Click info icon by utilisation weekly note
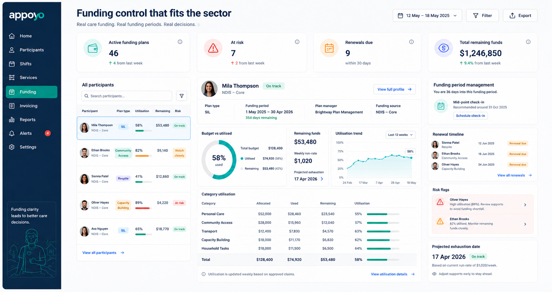The image size is (552, 292). [x=203, y=274]
